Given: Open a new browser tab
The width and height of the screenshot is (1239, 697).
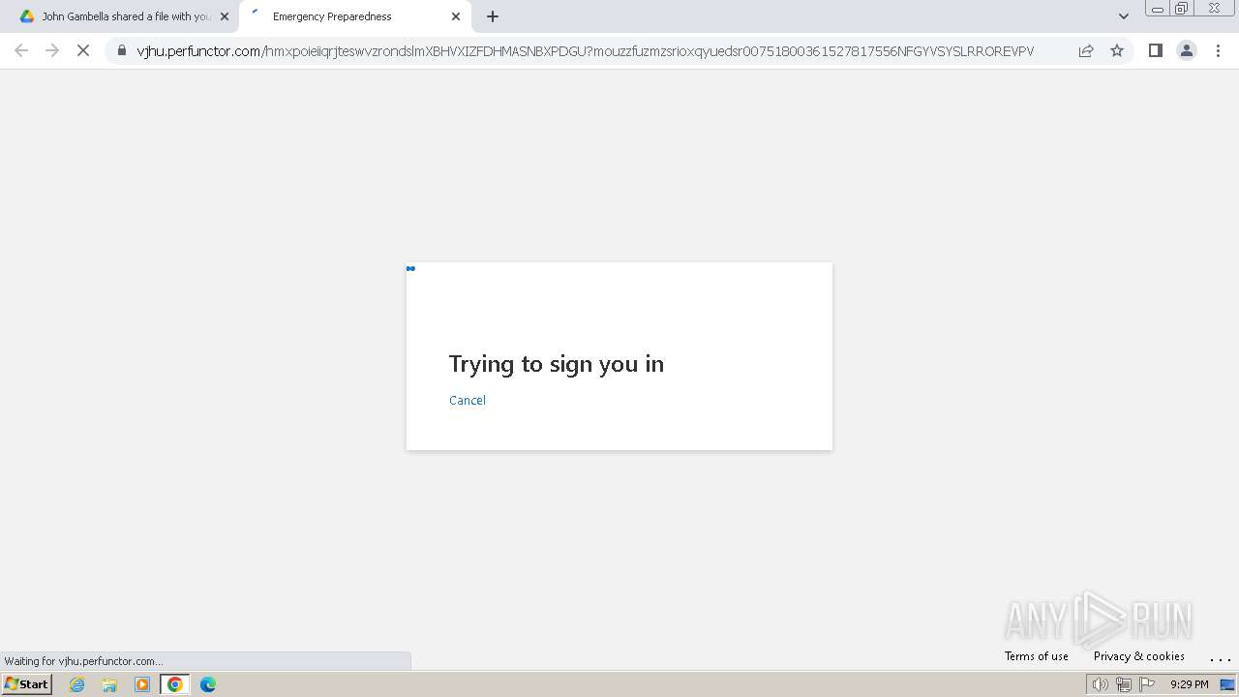Looking at the screenshot, I should [493, 16].
